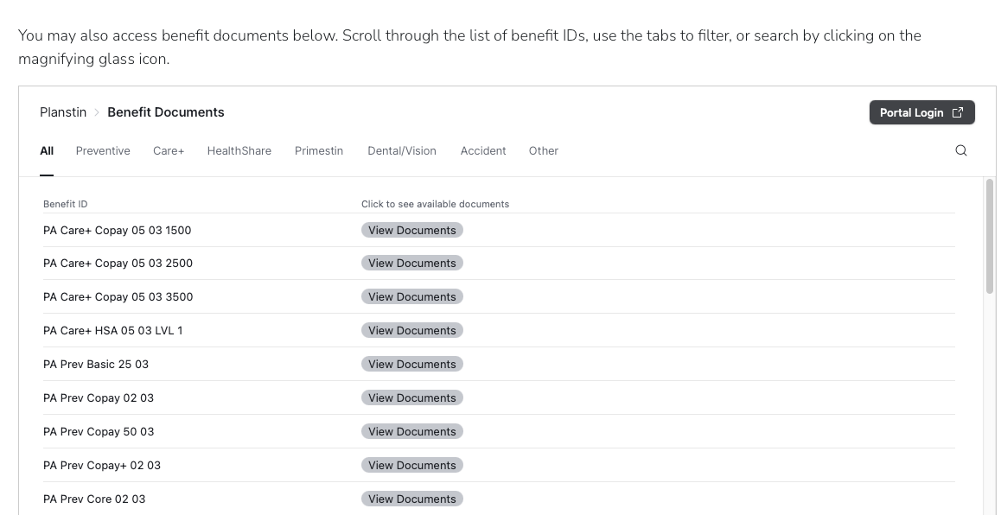Click the external link icon in Portal Login
Screen dimensions: 1001x515
958,112
